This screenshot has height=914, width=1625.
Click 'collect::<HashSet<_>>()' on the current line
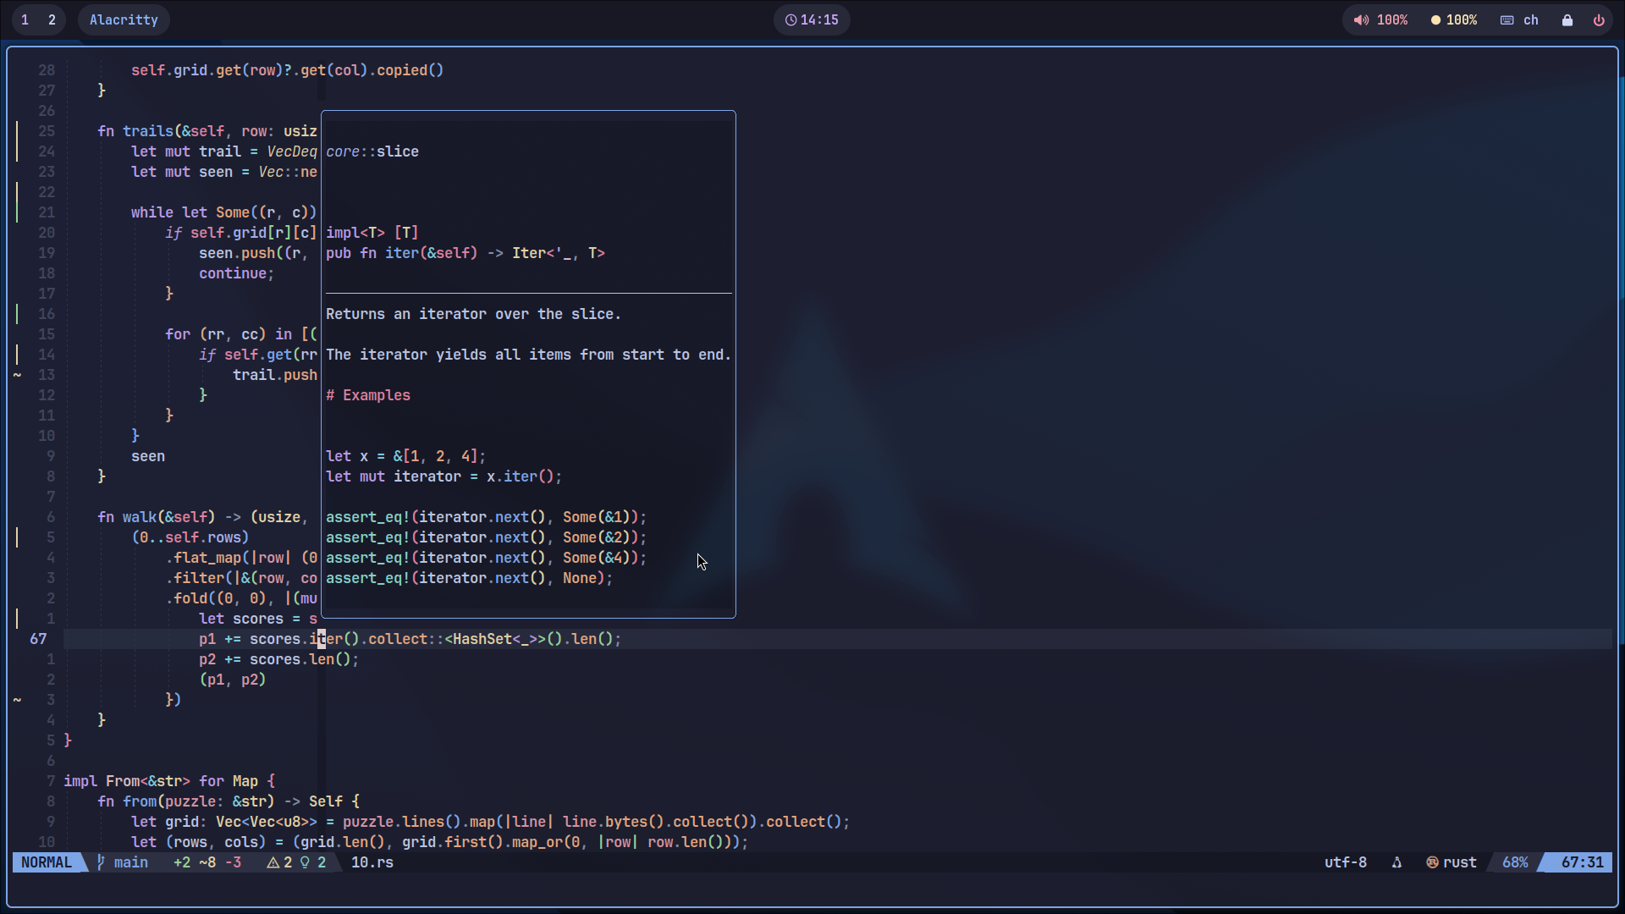coord(465,639)
